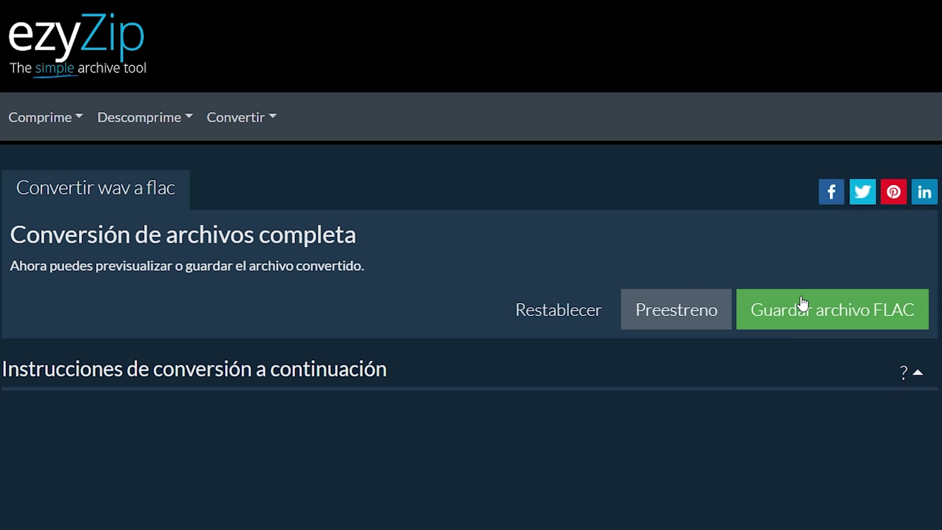Screen dimensions: 942x530
Task: Click the caret next to Comprime
Action: (79, 116)
